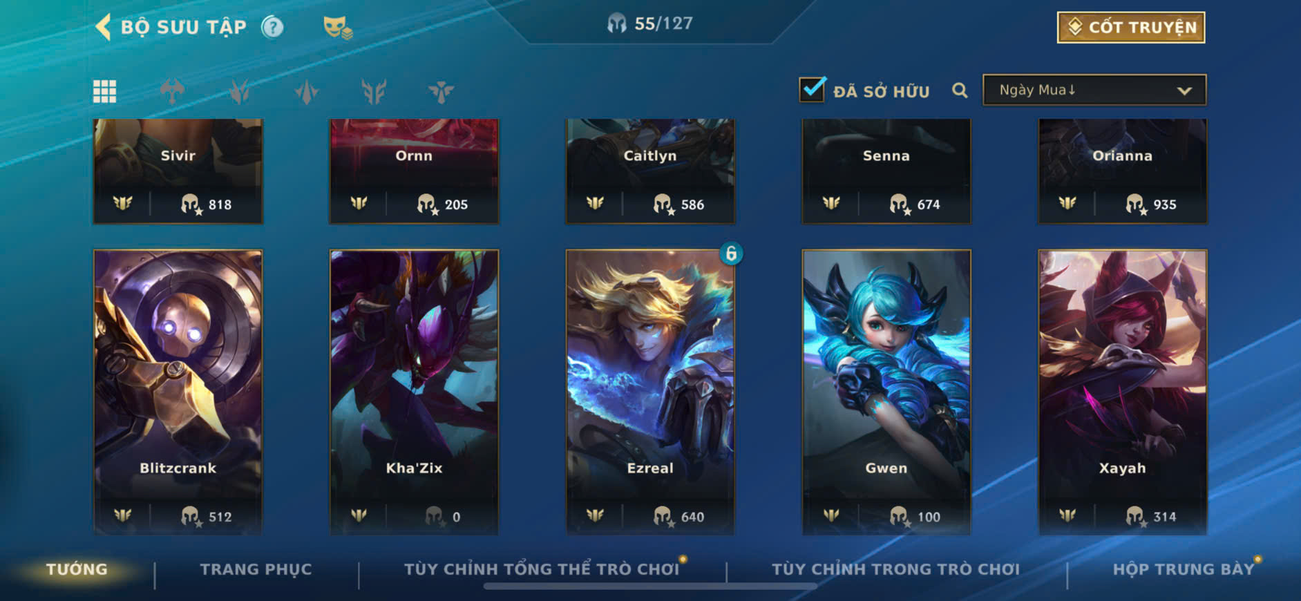Open the Hộp Trưng Bày tab

[x=1183, y=569]
